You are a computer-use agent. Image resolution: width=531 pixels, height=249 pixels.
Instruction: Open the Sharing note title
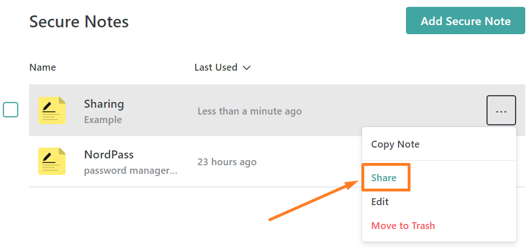pos(104,104)
